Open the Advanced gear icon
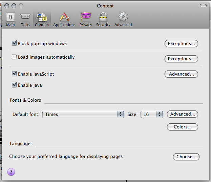 (123, 17)
